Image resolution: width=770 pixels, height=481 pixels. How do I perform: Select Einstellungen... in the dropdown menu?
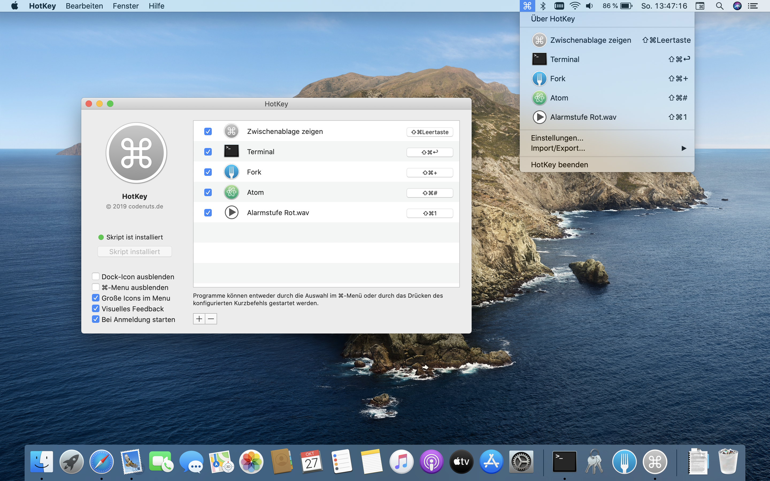[557, 138]
